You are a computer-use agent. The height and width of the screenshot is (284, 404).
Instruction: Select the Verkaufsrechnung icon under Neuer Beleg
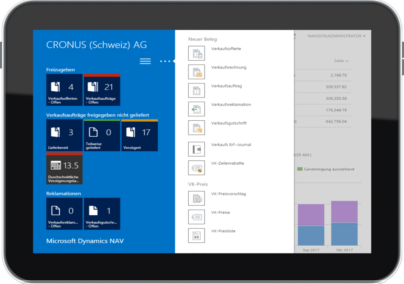tap(196, 71)
